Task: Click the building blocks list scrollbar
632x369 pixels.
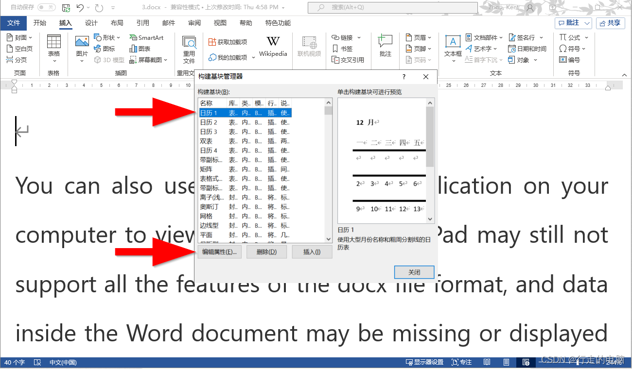Action: tap(328, 170)
